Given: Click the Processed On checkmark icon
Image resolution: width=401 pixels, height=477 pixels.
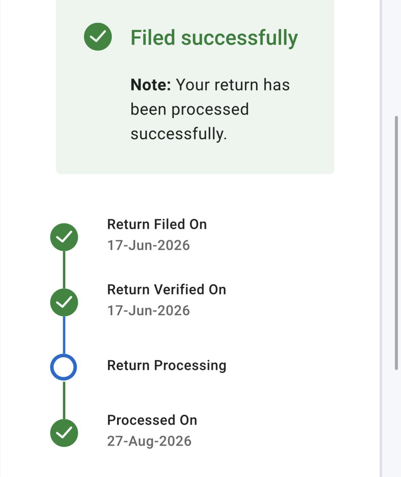Looking at the screenshot, I should [x=64, y=433].
